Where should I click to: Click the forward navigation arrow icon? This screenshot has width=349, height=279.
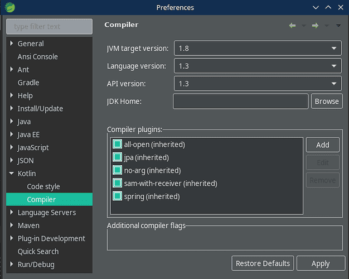[x=315, y=26]
